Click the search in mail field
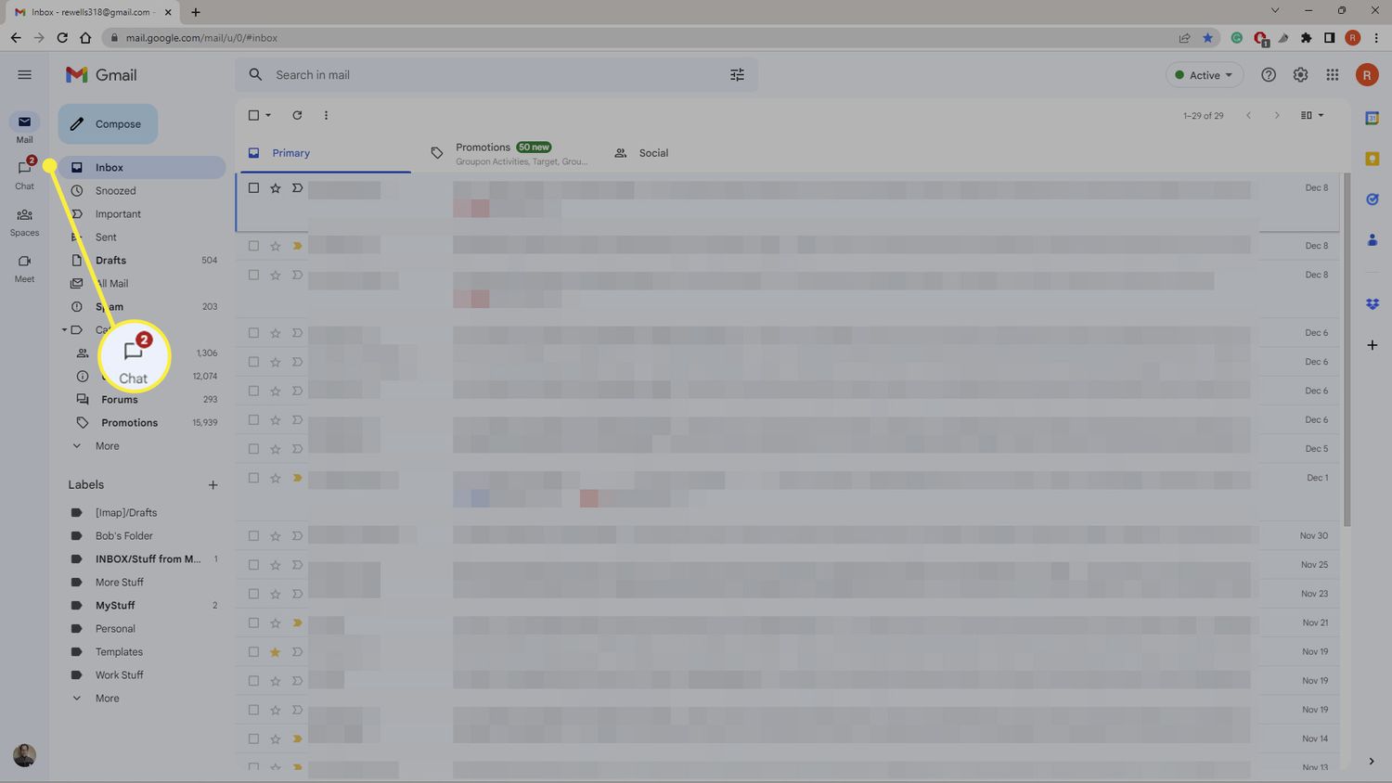 (496, 75)
